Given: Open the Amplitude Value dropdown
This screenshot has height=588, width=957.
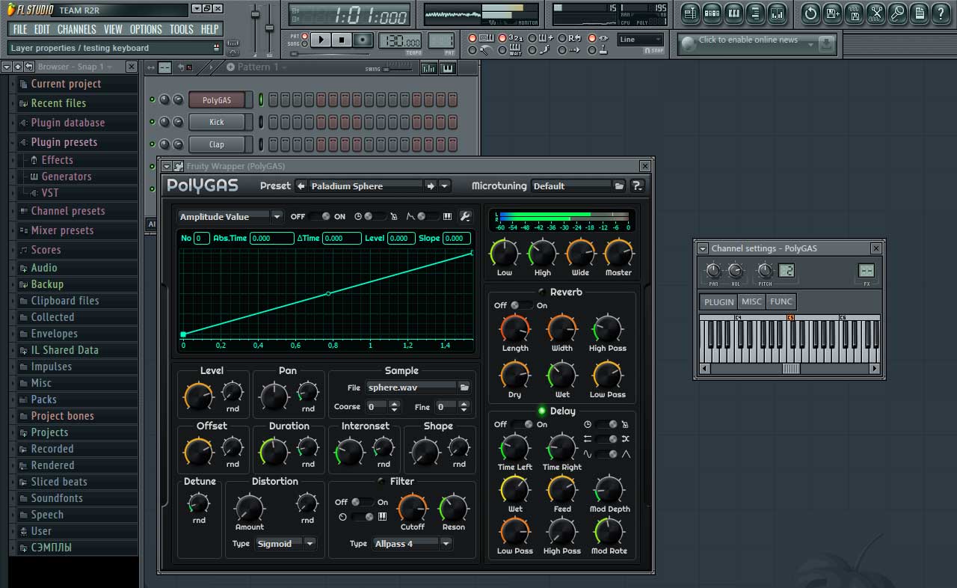Looking at the screenshot, I should point(277,217).
